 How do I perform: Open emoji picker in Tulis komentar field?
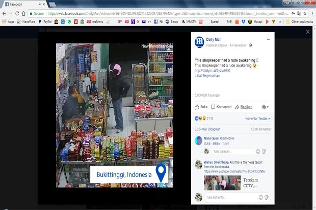click(x=261, y=197)
